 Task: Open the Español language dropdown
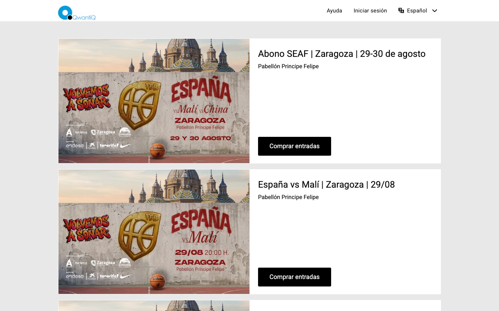(418, 11)
